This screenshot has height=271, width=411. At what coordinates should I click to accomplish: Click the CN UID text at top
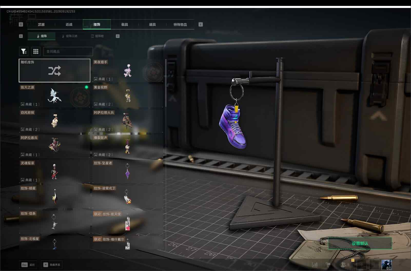click(41, 11)
